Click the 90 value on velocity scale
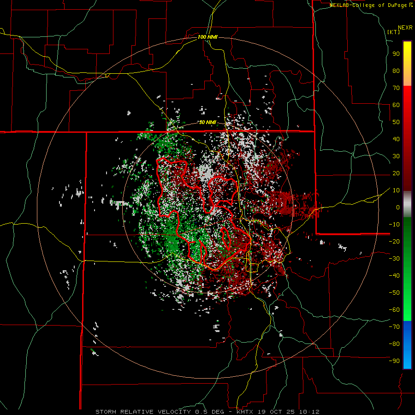The image size is (415, 415). (x=396, y=54)
